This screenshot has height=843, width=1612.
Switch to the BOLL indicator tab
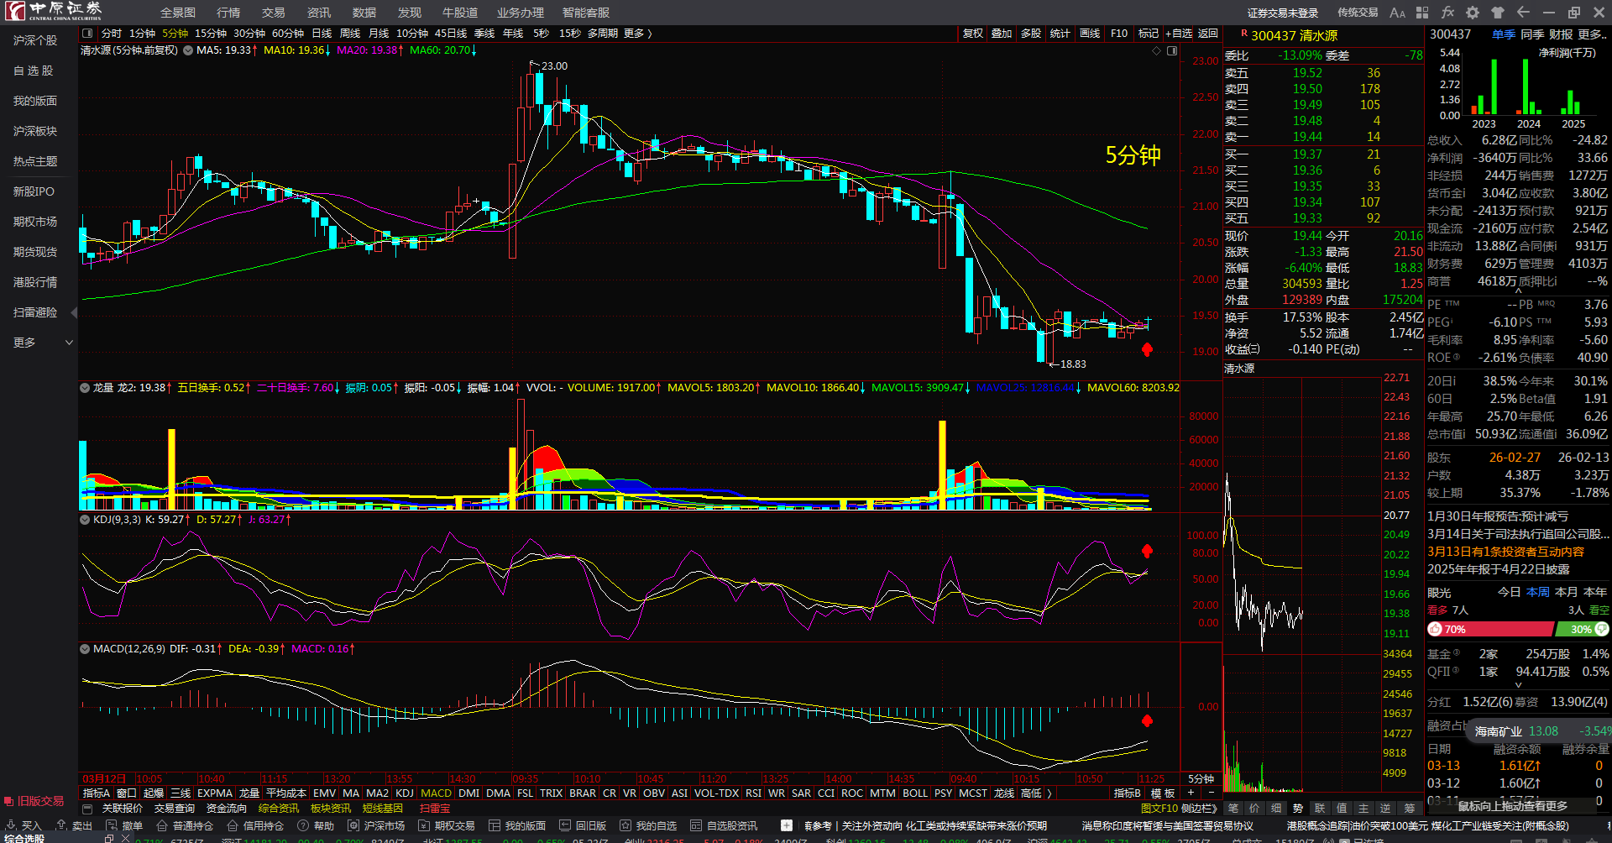click(915, 793)
